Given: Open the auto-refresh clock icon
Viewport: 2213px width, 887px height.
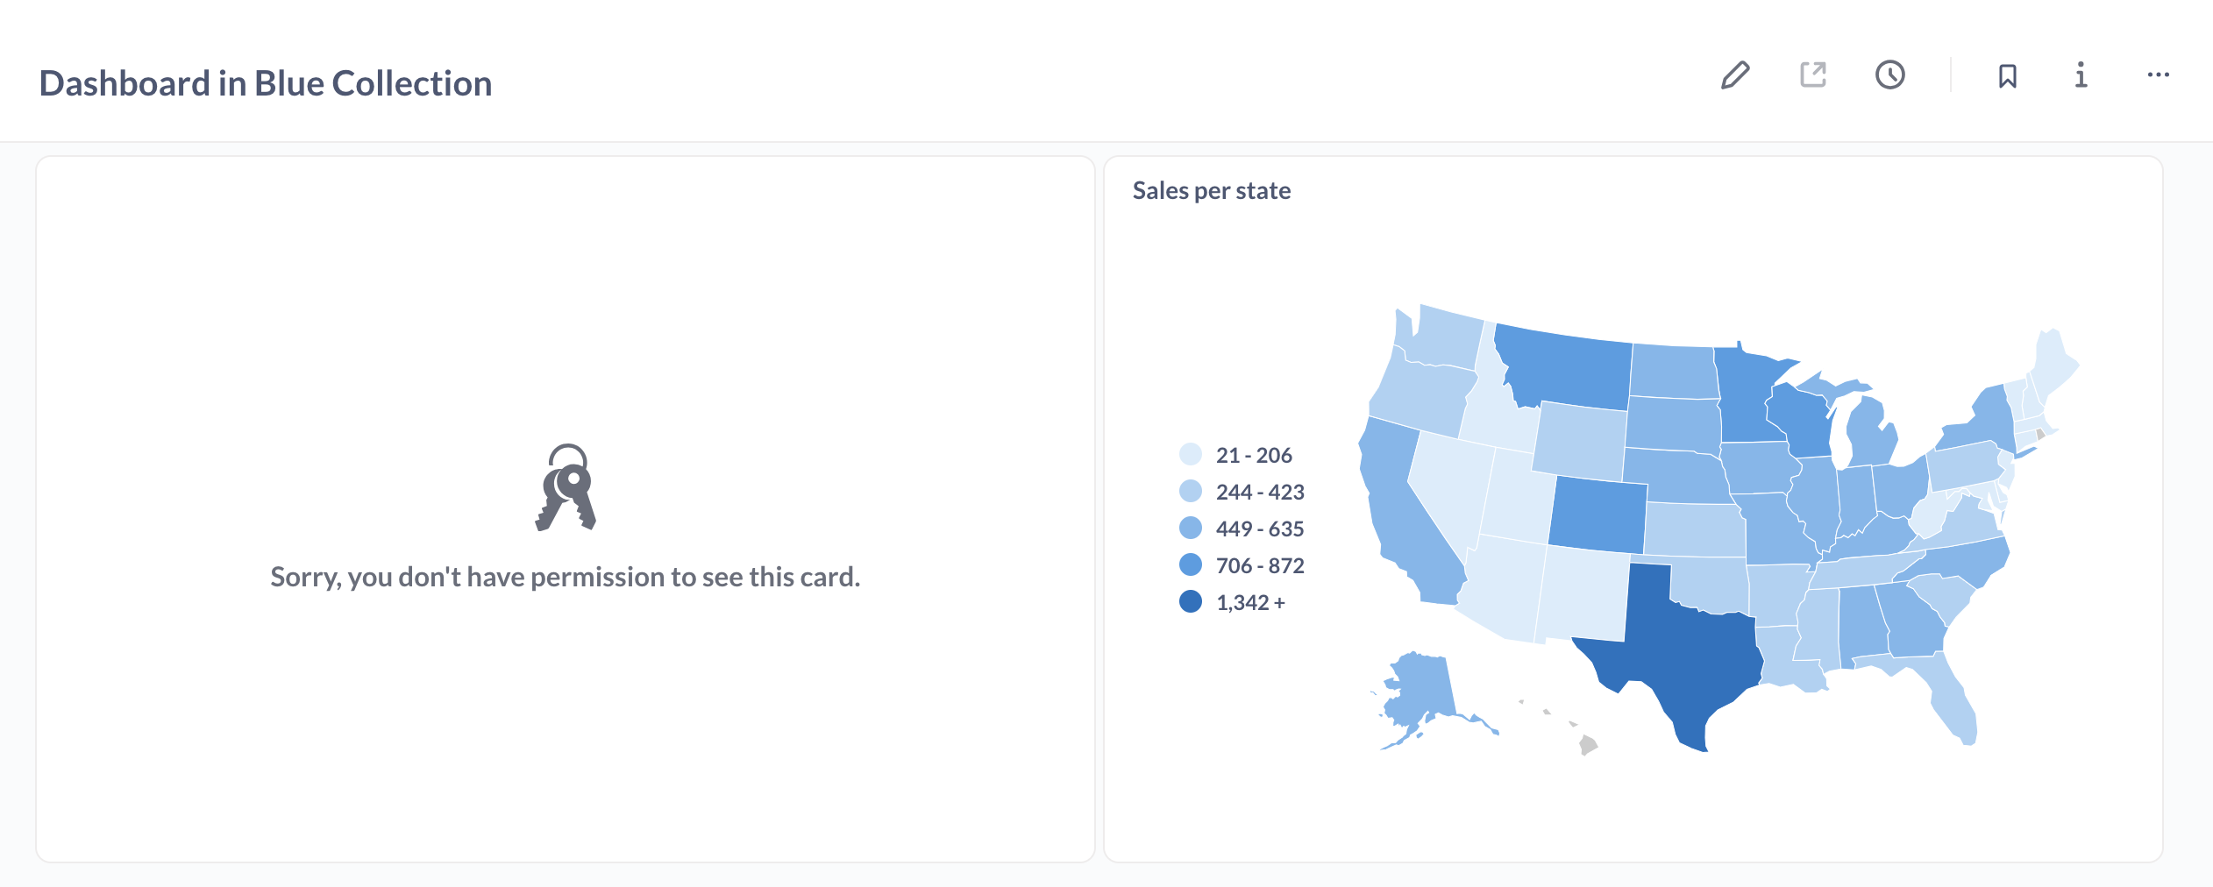Looking at the screenshot, I should [x=1891, y=76].
